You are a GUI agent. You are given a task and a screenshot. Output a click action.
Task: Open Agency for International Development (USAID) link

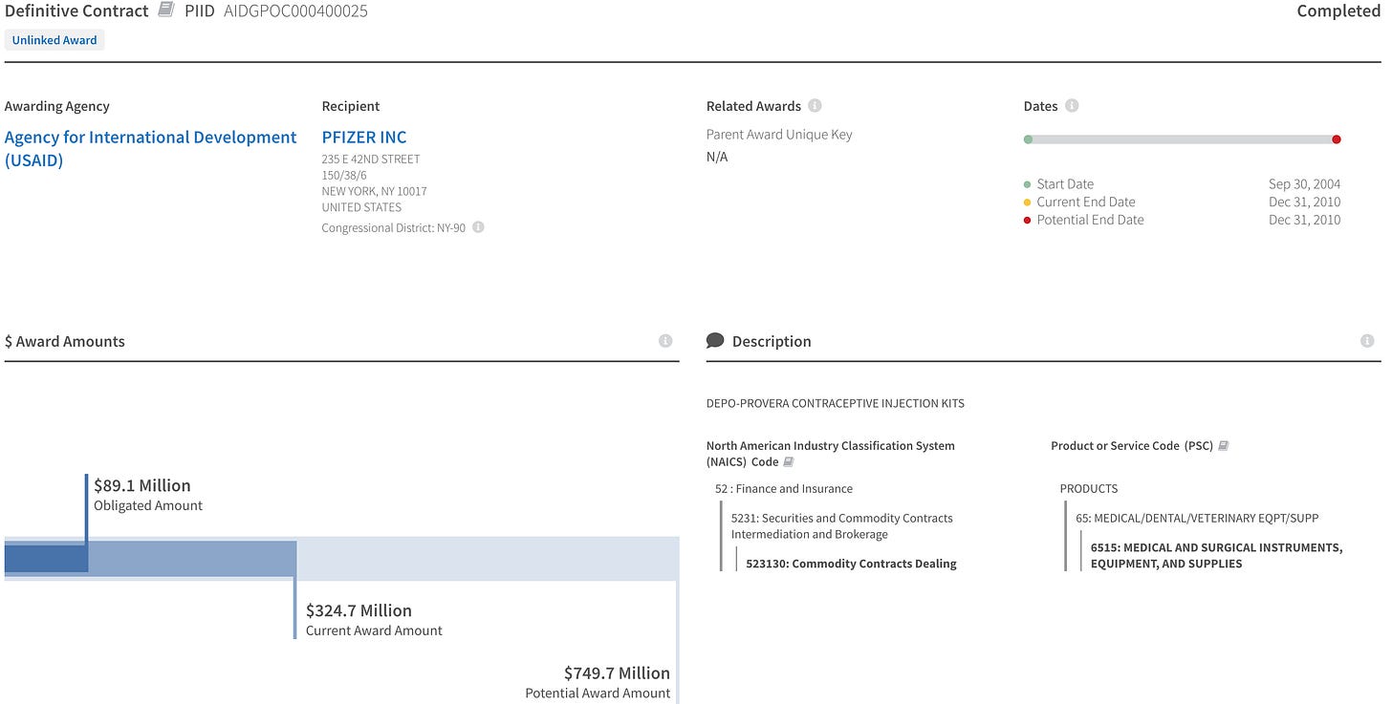tap(151, 149)
